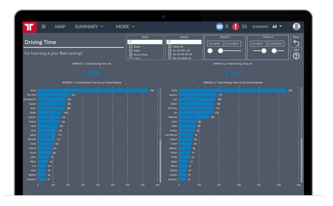Open the MAP view
333x206 pixels.
click(x=60, y=26)
